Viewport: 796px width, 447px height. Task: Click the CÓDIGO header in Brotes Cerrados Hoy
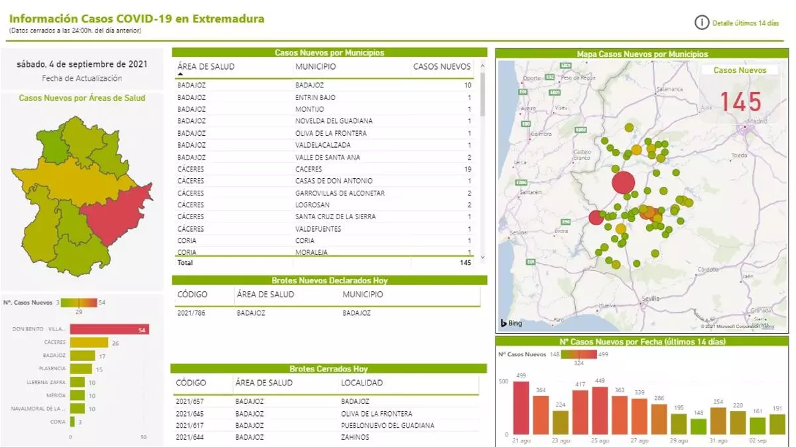point(191,383)
